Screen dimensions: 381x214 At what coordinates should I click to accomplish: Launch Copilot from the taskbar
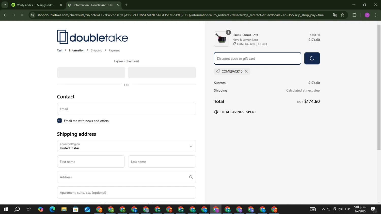click(x=41, y=209)
